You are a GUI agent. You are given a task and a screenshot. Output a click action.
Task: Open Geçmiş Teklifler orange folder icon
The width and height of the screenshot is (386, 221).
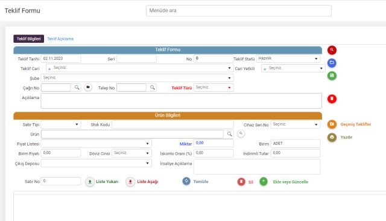click(x=332, y=124)
